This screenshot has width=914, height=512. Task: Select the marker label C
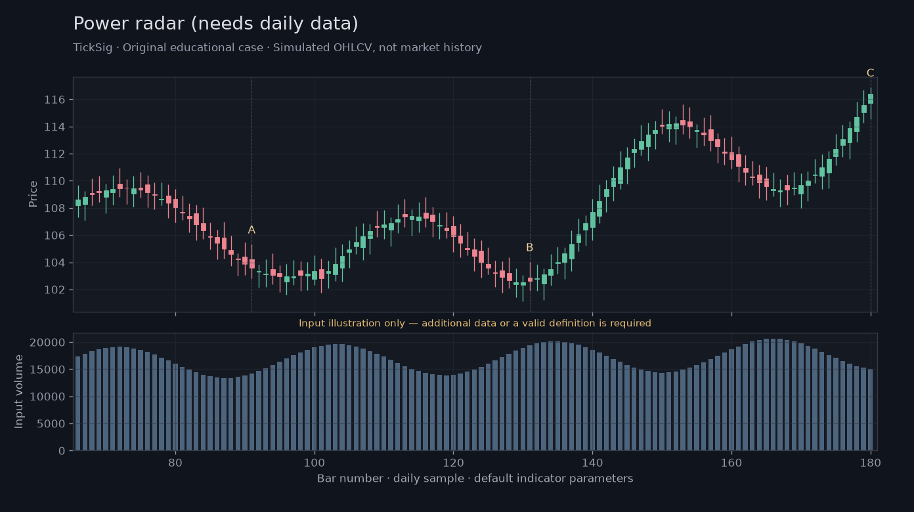(x=870, y=73)
